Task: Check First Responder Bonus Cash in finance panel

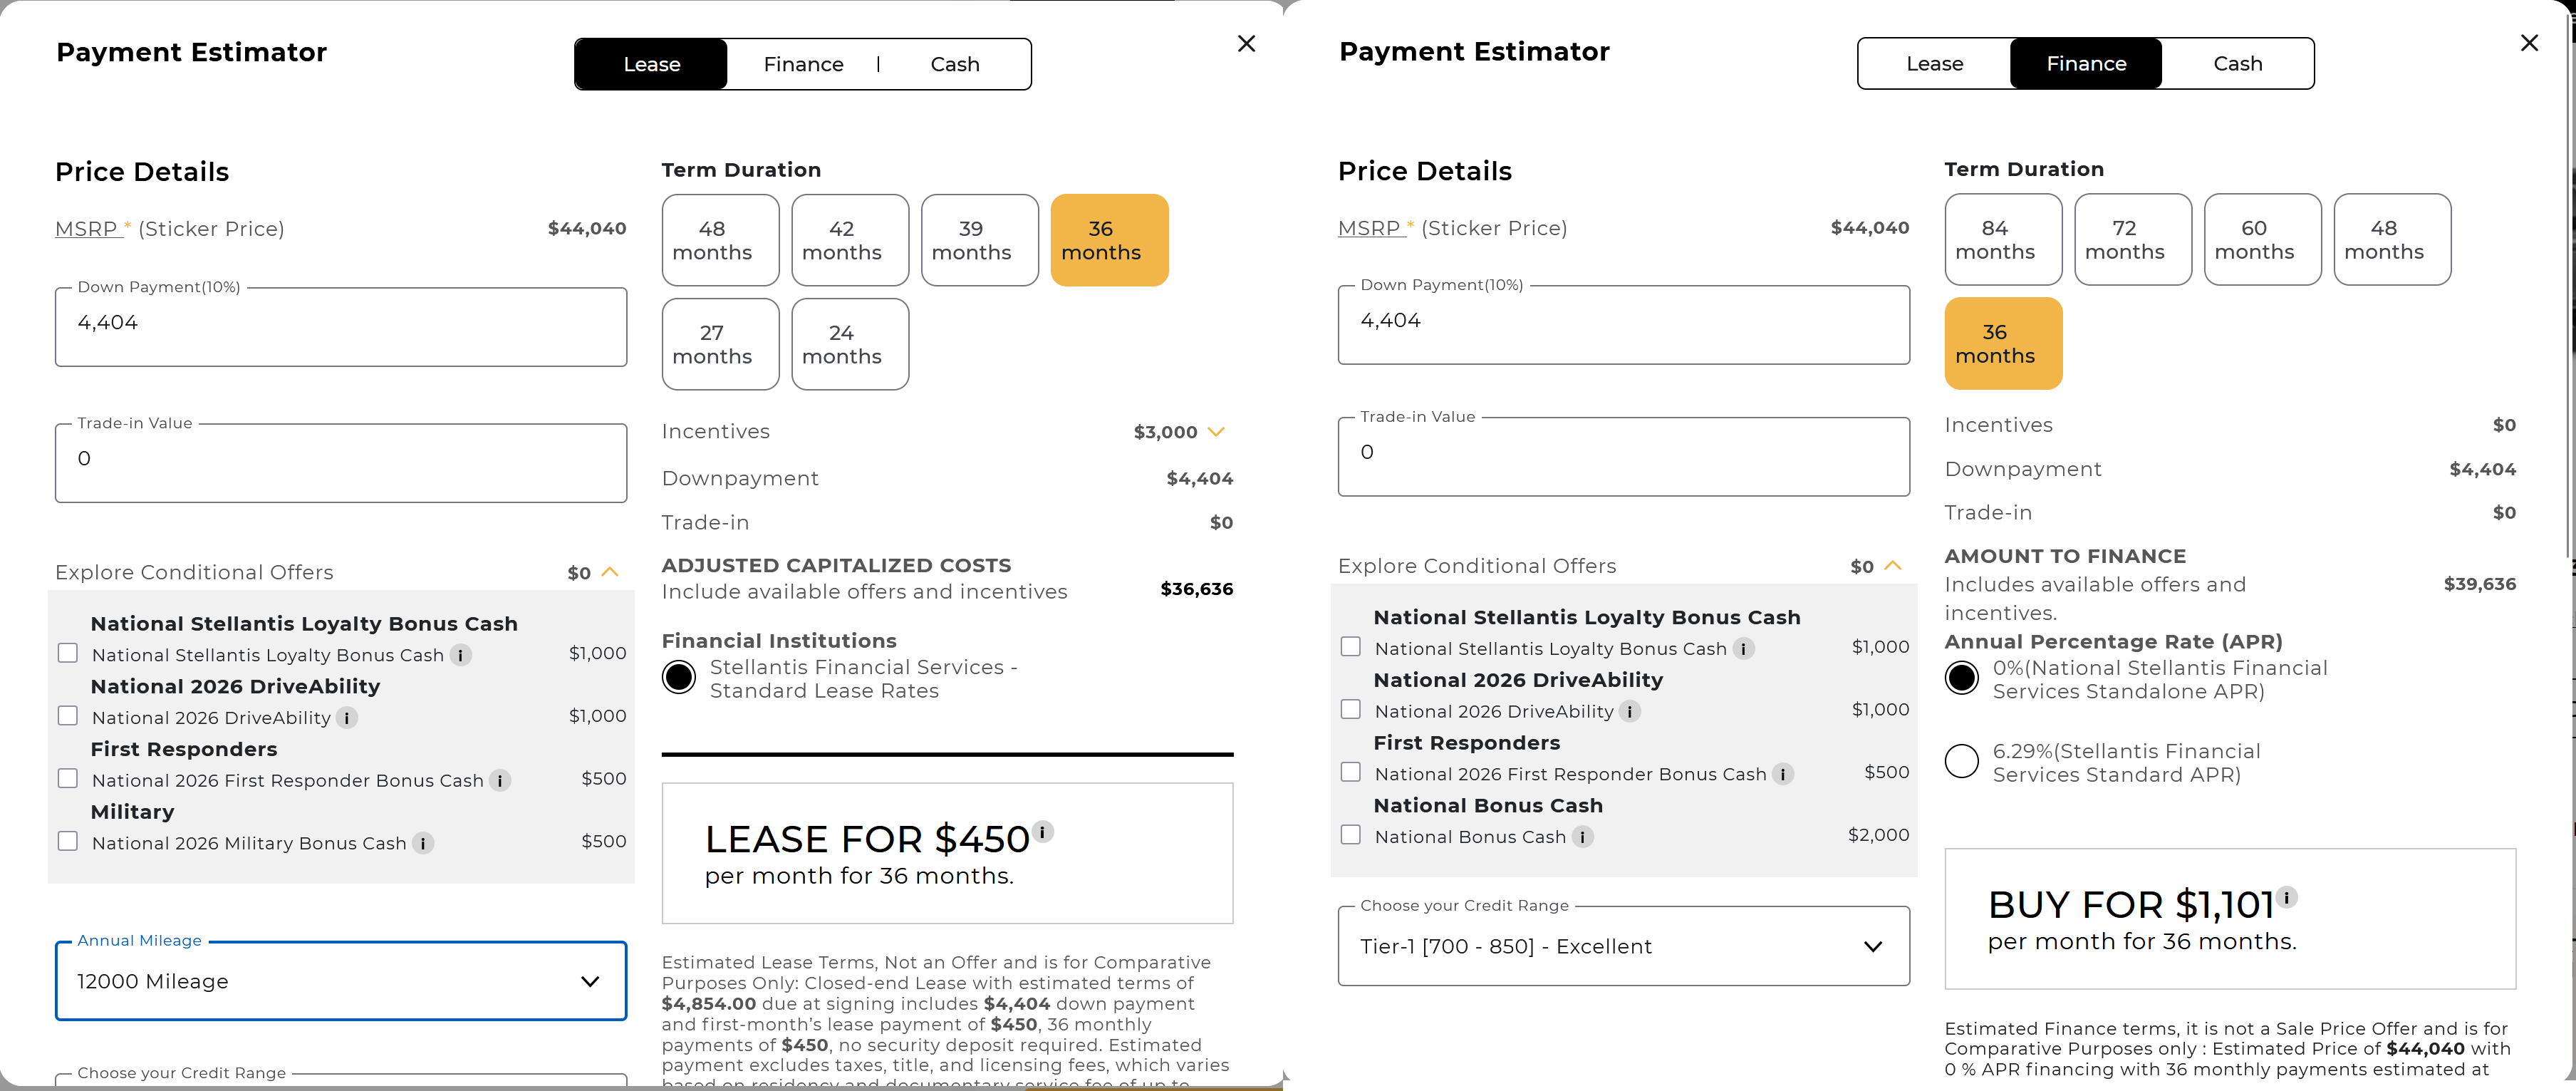Action: [x=1351, y=772]
